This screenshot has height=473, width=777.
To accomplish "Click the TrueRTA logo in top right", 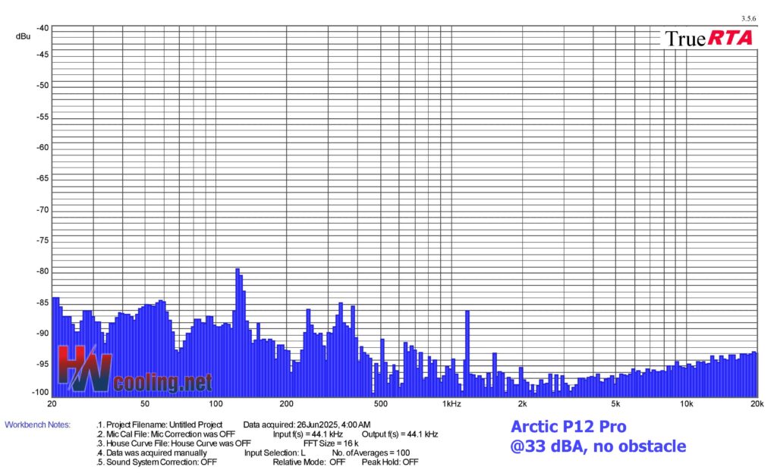I will click(x=709, y=38).
